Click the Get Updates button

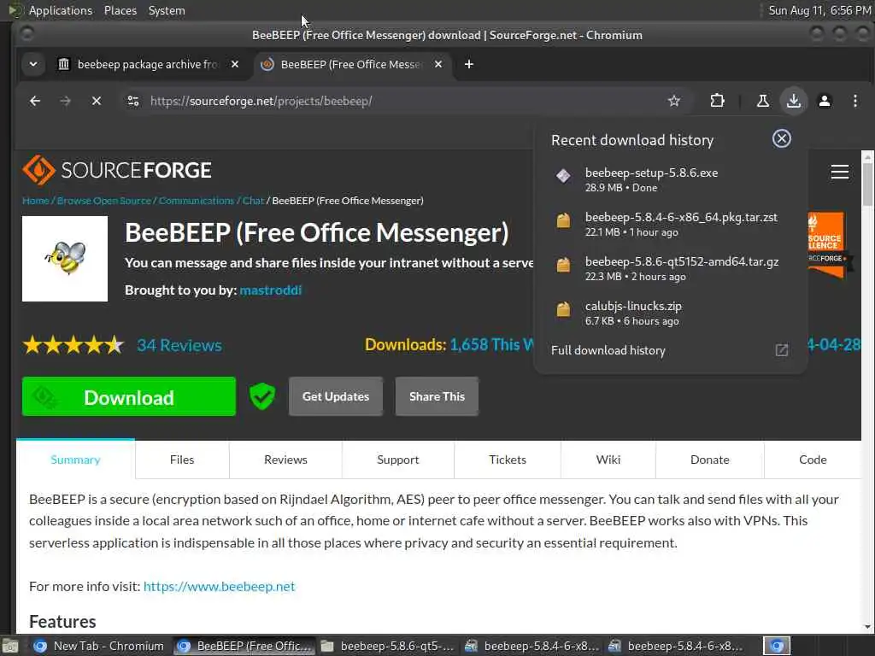click(335, 396)
